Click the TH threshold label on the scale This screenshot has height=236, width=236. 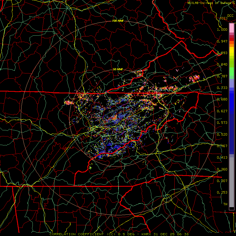click(x=225, y=204)
